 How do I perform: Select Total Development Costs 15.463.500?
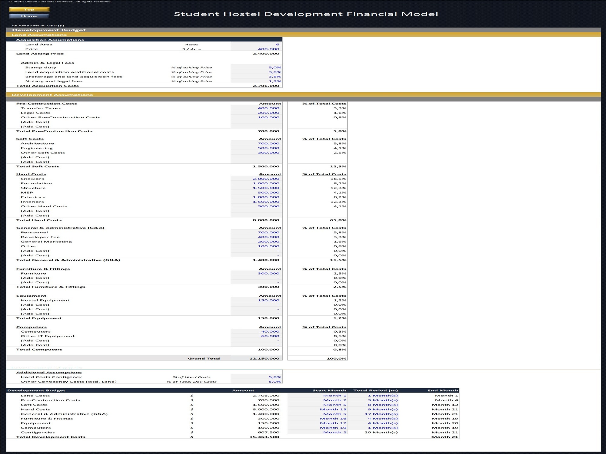click(x=264, y=437)
